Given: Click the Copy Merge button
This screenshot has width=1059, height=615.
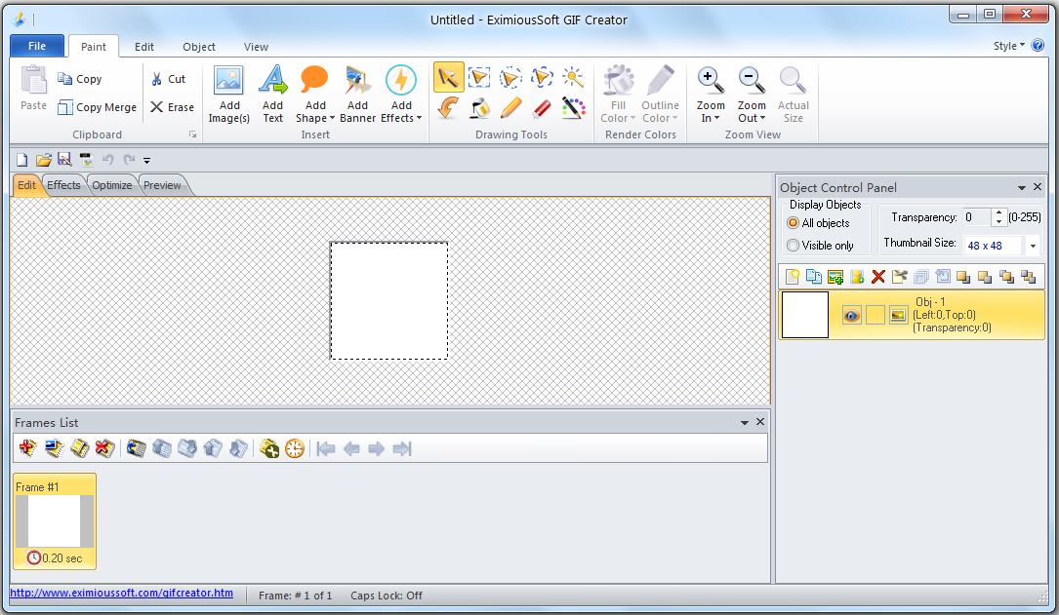Looking at the screenshot, I should [98, 107].
